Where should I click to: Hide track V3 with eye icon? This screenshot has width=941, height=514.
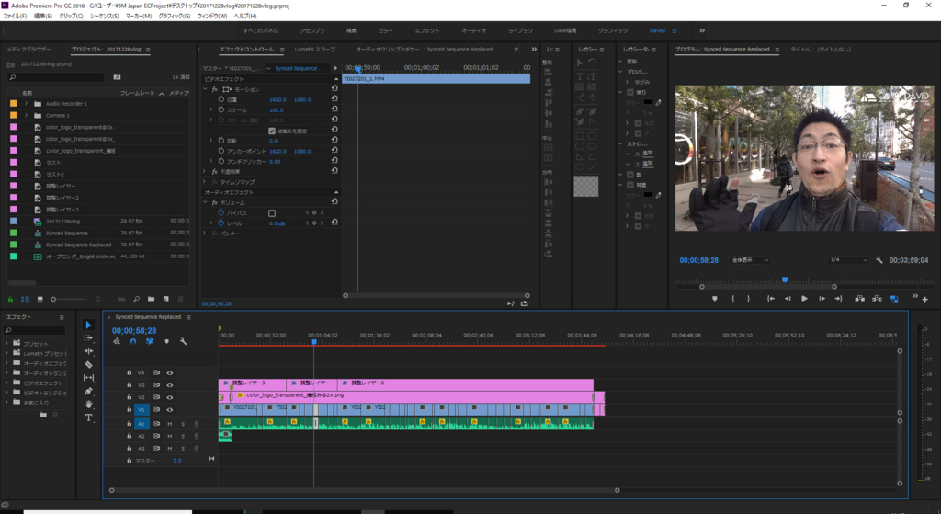(x=170, y=385)
